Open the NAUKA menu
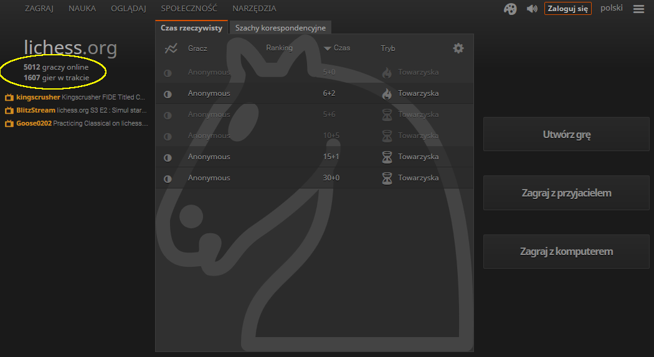This screenshot has height=357, width=654. pyautogui.click(x=82, y=8)
